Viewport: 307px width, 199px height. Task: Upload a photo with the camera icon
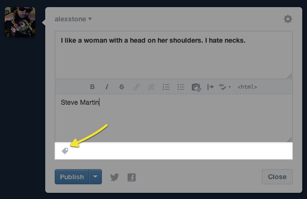196,87
